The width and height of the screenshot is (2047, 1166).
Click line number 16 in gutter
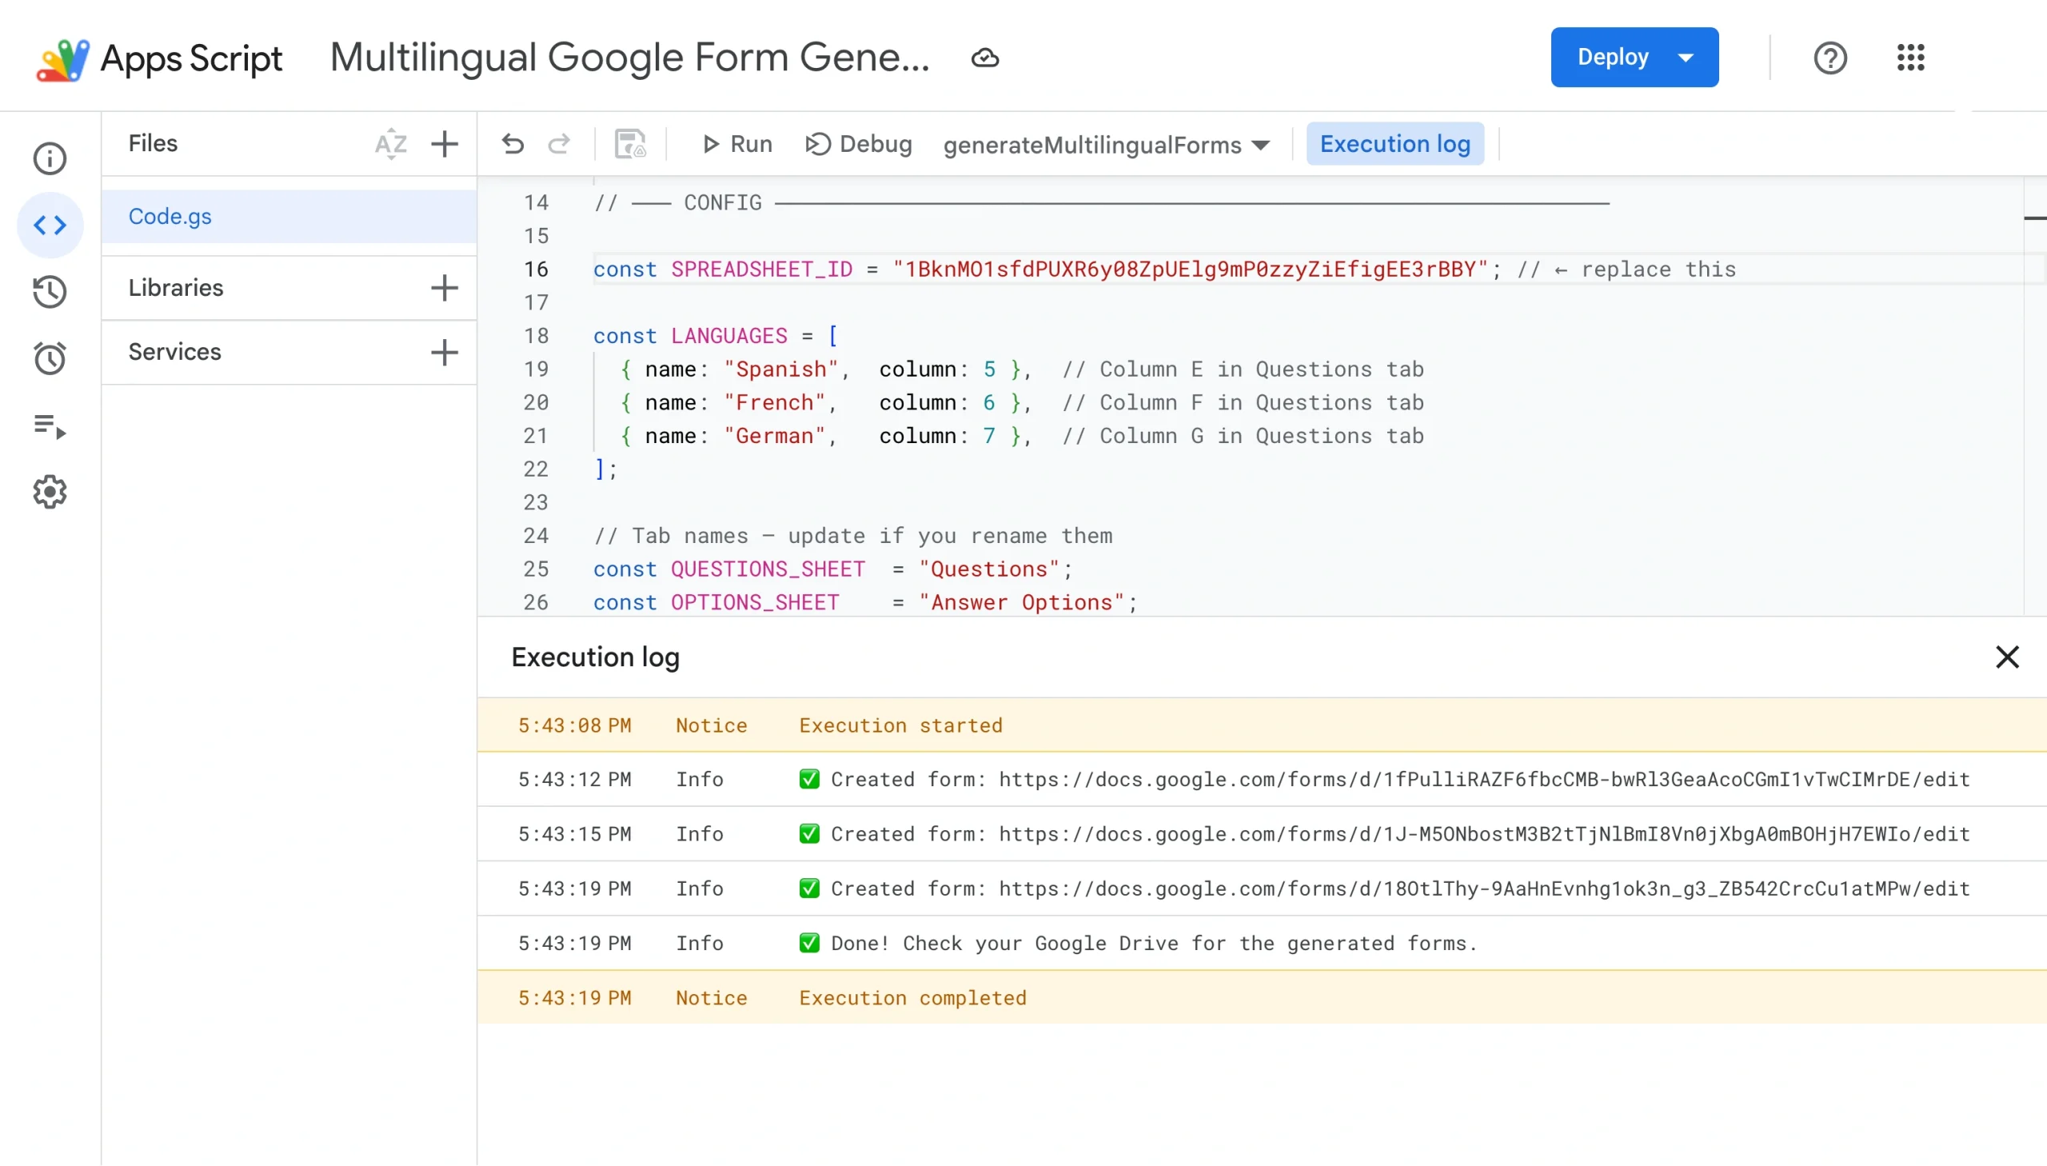tap(536, 269)
